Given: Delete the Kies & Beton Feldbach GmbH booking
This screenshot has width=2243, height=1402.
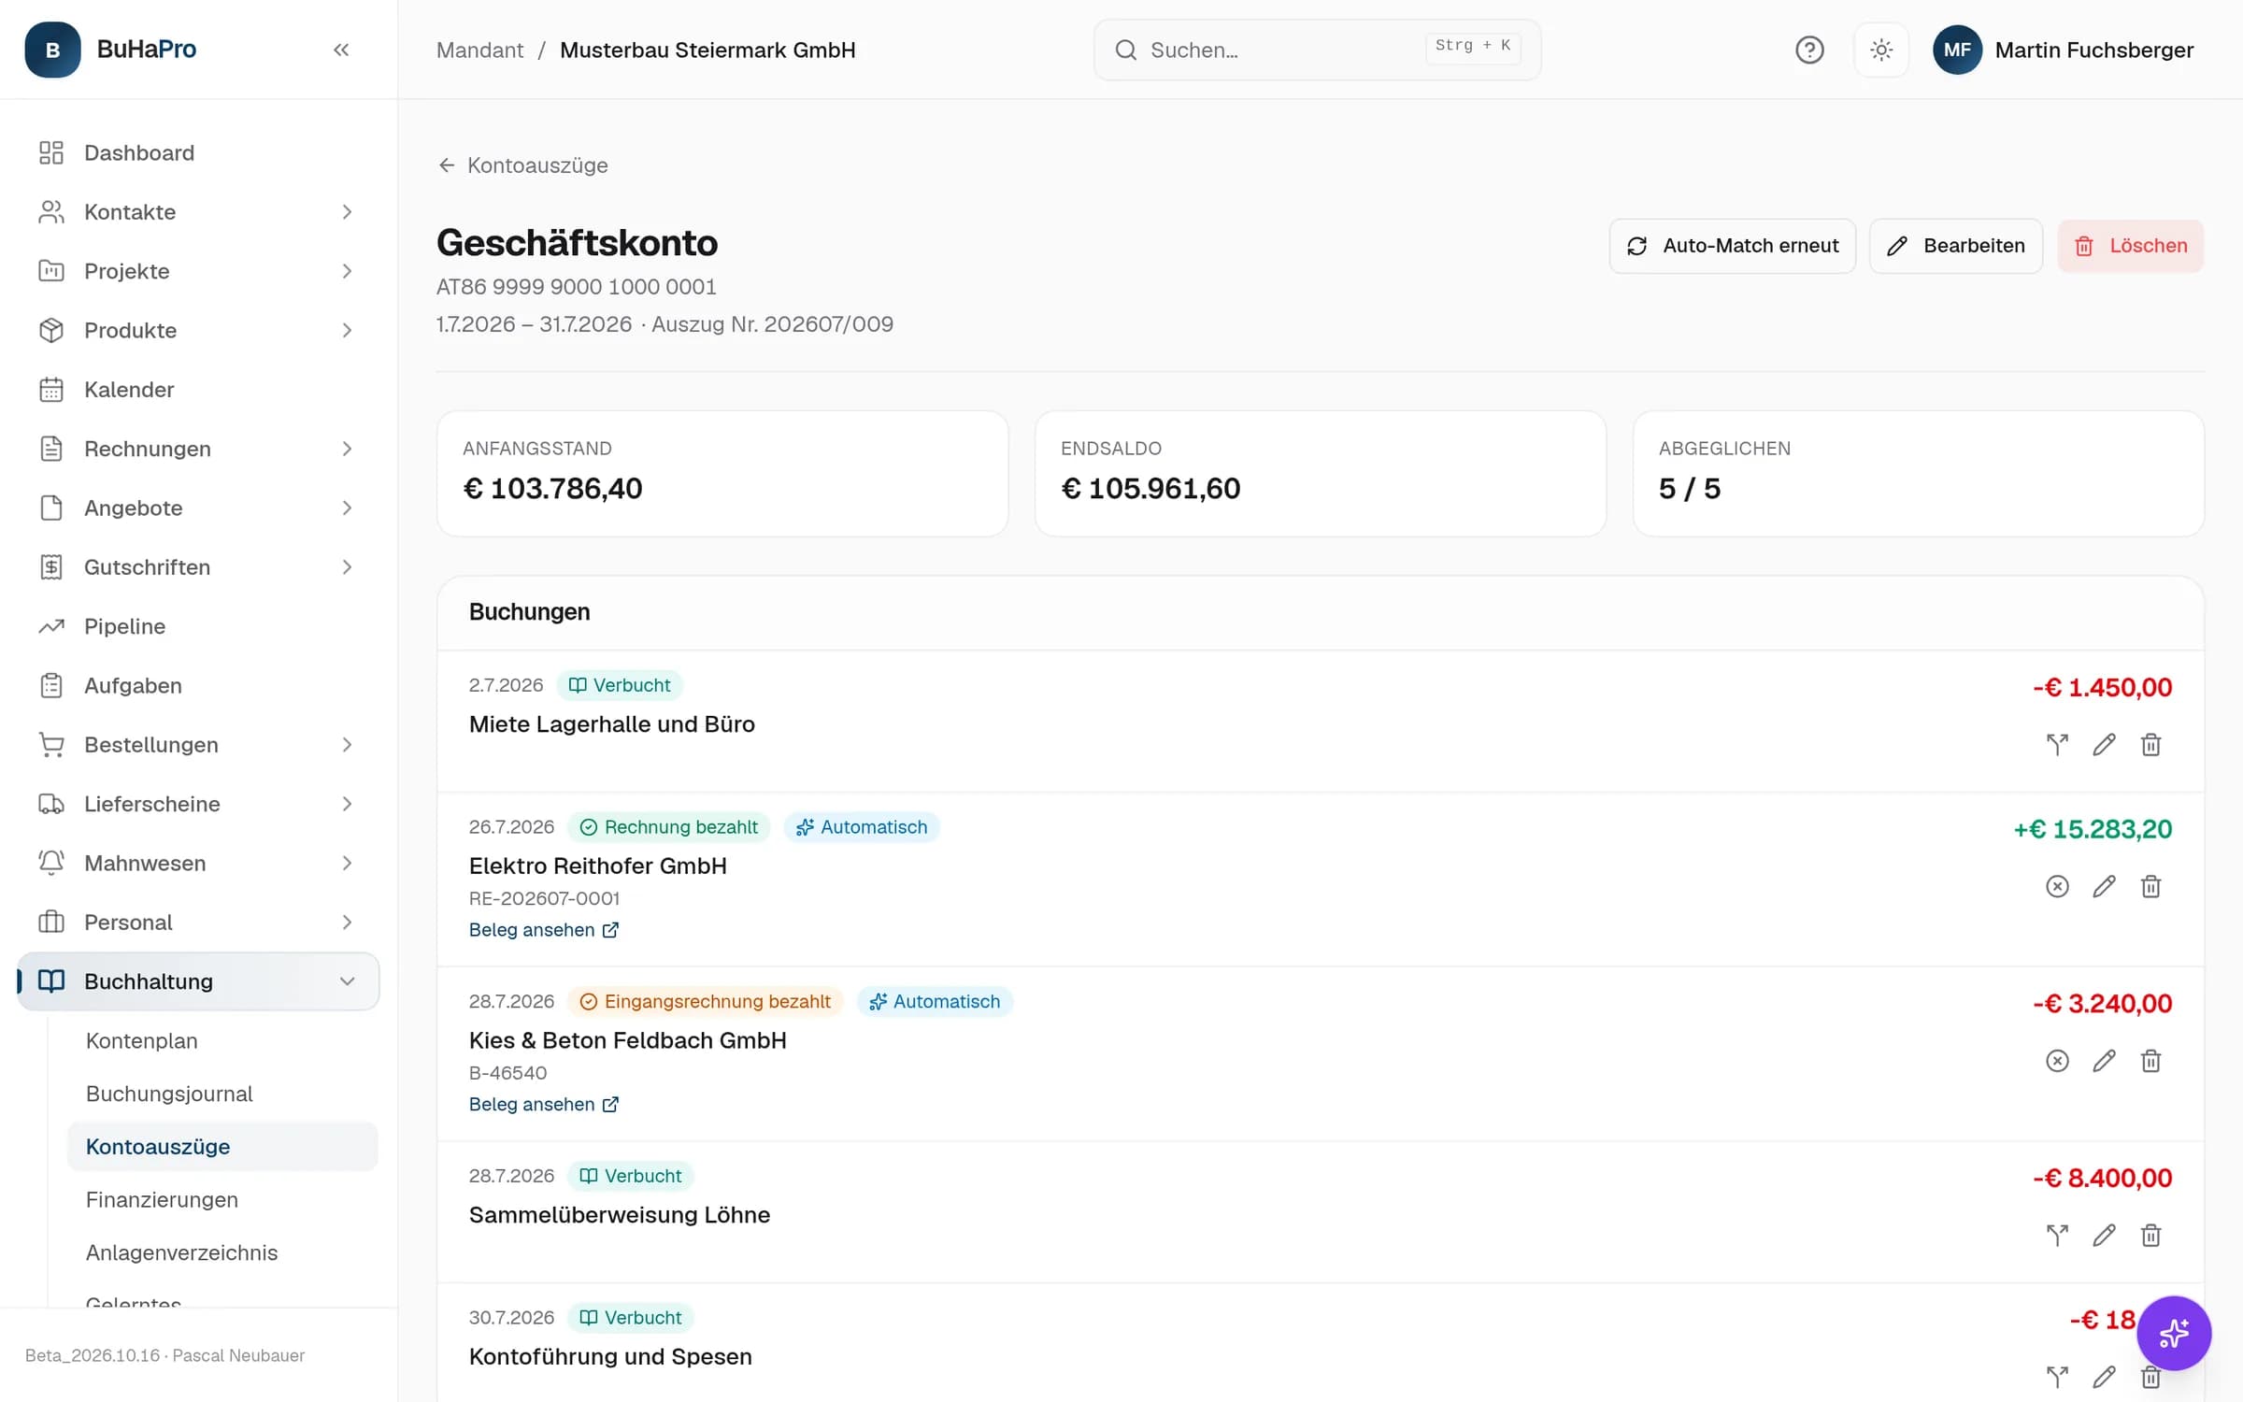Looking at the screenshot, I should (2150, 1061).
